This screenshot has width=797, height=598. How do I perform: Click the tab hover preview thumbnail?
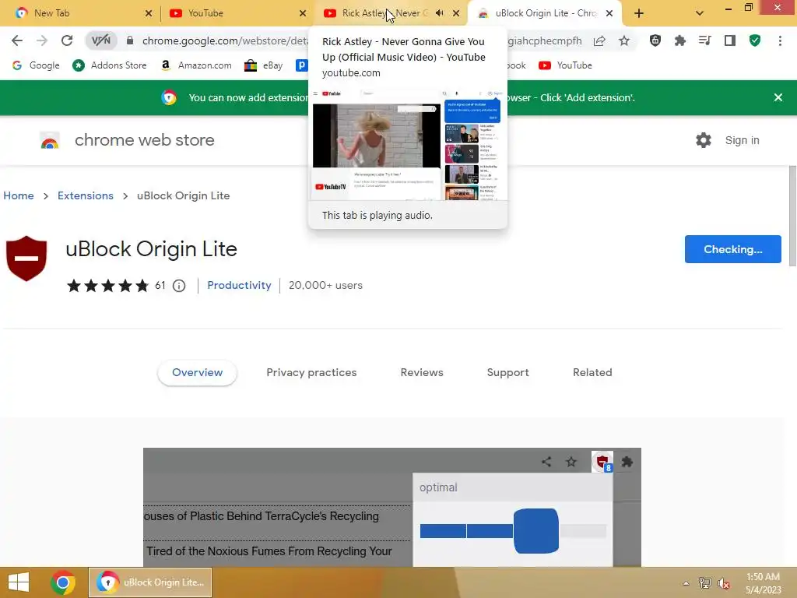[407, 145]
